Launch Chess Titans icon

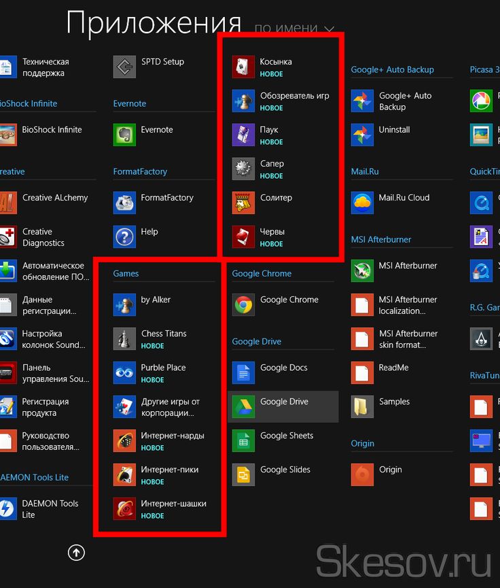click(124, 339)
